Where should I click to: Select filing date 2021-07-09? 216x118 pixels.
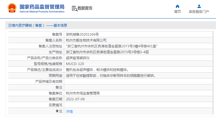coord(75,99)
